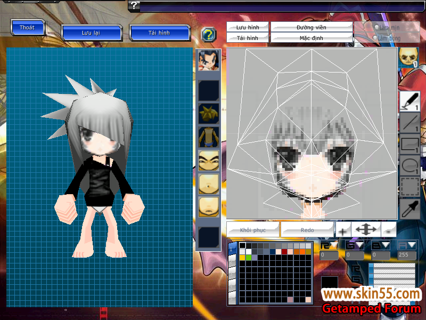Select the belly button torso part
Screen dimensions: 426x320
click(209, 184)
